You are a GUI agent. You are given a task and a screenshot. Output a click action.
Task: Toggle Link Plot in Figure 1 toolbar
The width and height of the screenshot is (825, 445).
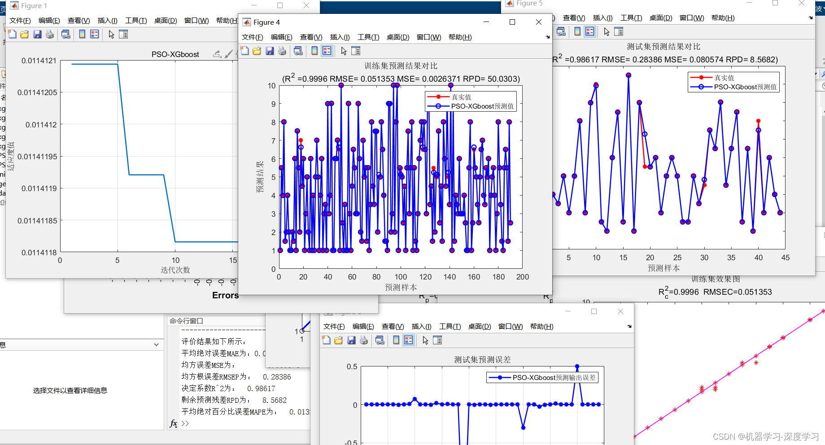click(66, 34)
